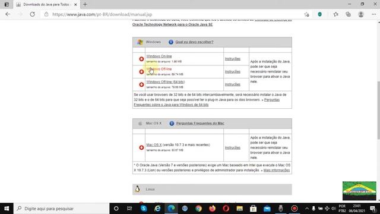The width and height of the screenshot is (380, 214).
Task: Open Task View on the taskbar
Action: coord(129,209)
